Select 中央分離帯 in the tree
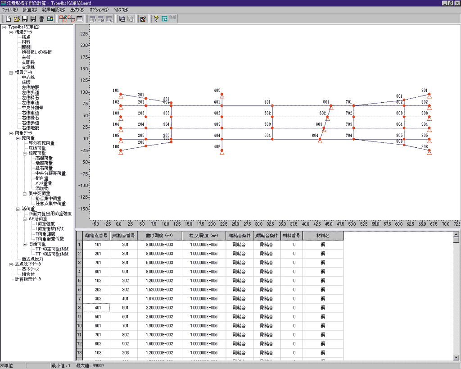This screenshot has height=369, width=461. [32, 108]
